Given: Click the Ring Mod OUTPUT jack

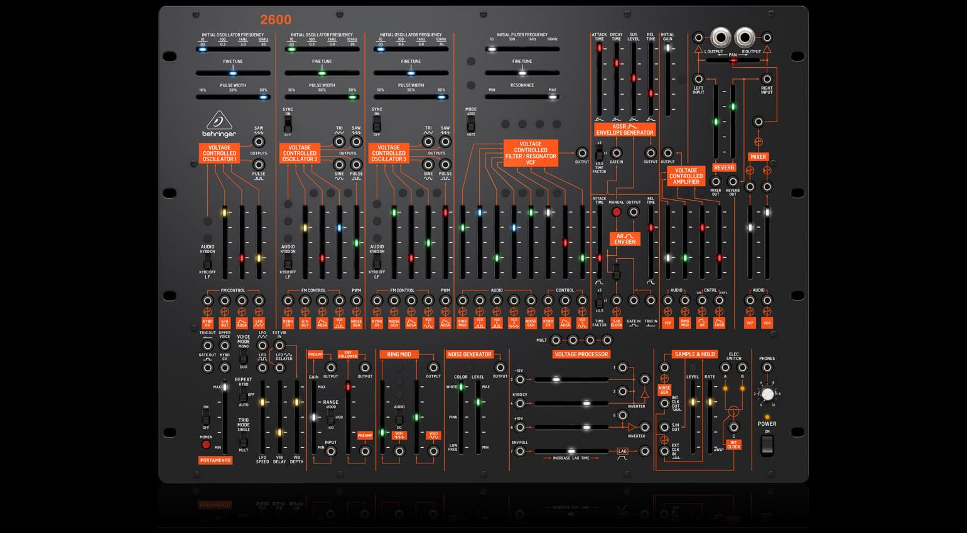Looking at the screenshot, I should click(x=433, y=367).
